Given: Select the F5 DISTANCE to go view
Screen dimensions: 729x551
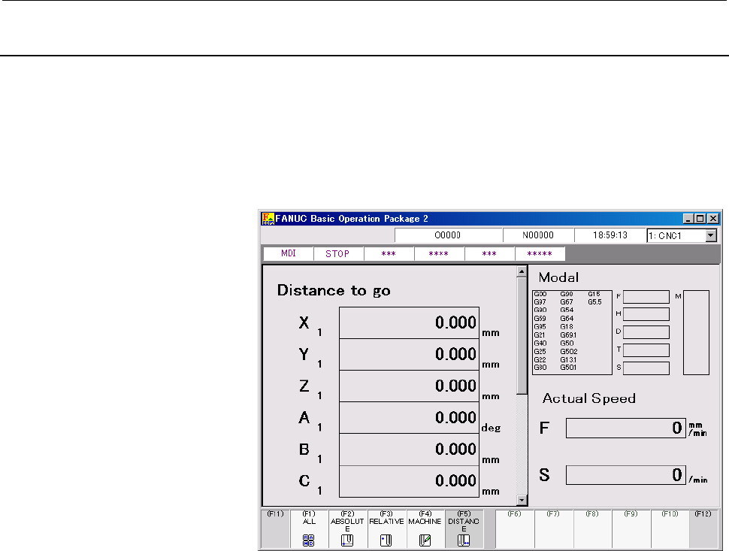Looking at the screenshot, I should pos(464,529).
